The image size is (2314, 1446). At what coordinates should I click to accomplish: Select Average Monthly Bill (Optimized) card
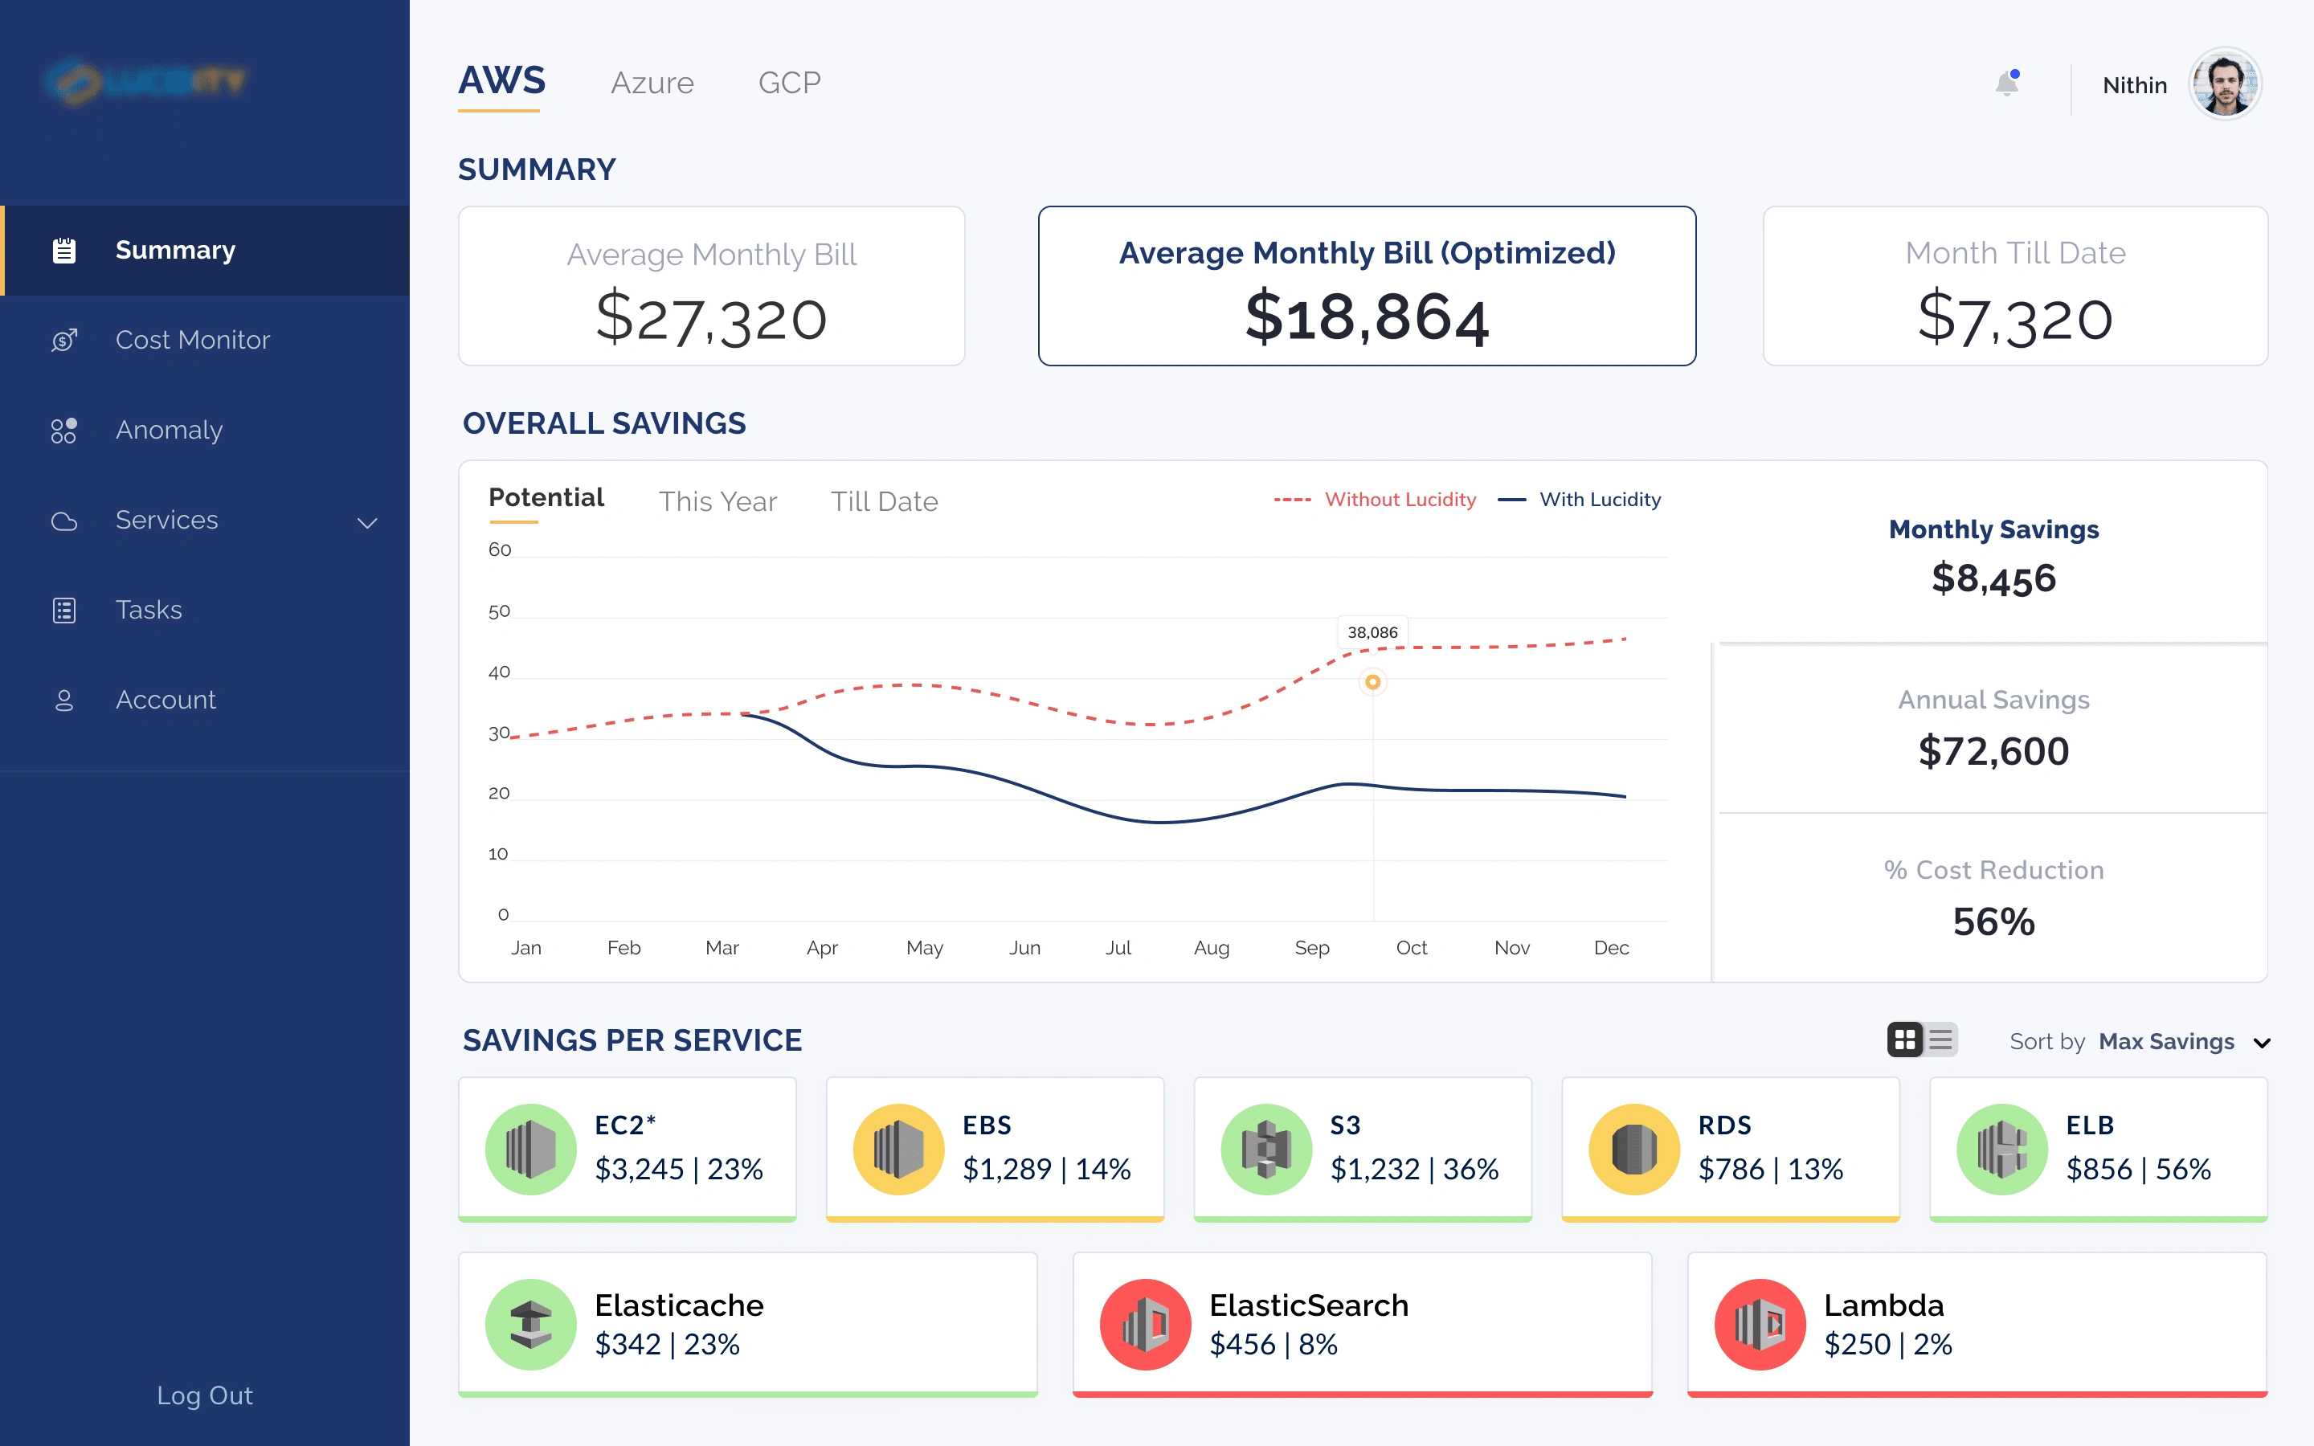point(1368,286)
